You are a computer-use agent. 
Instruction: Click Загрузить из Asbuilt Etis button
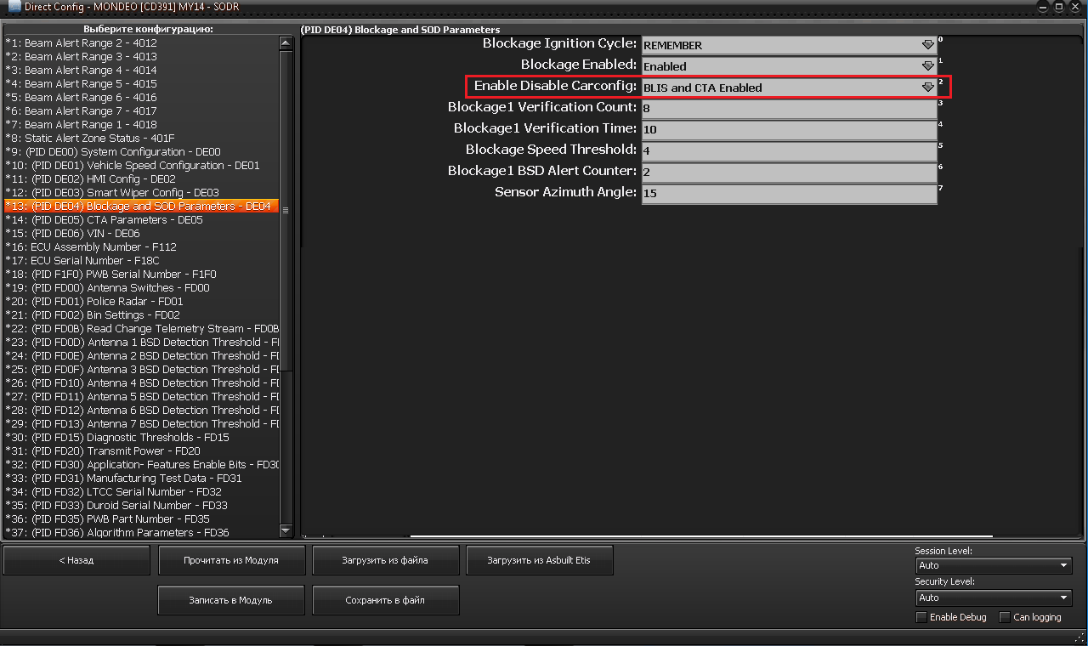(538, 561)
